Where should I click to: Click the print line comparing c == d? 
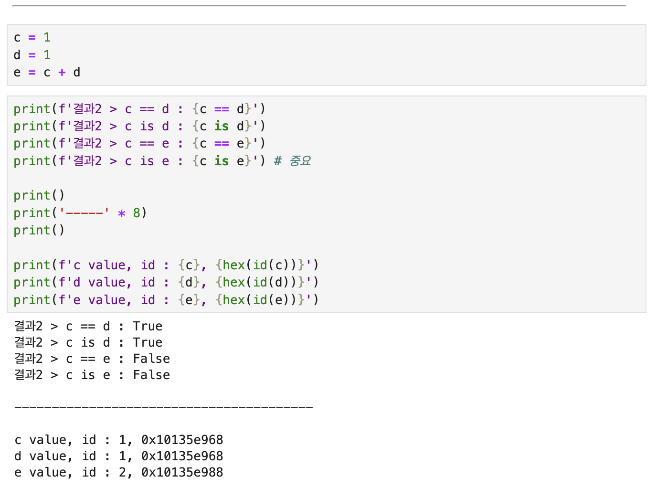[139, 109]
